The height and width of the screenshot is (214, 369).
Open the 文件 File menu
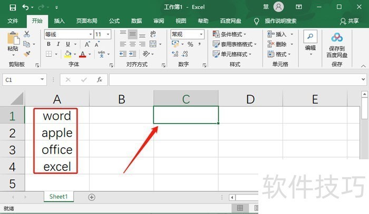point(13,21)
